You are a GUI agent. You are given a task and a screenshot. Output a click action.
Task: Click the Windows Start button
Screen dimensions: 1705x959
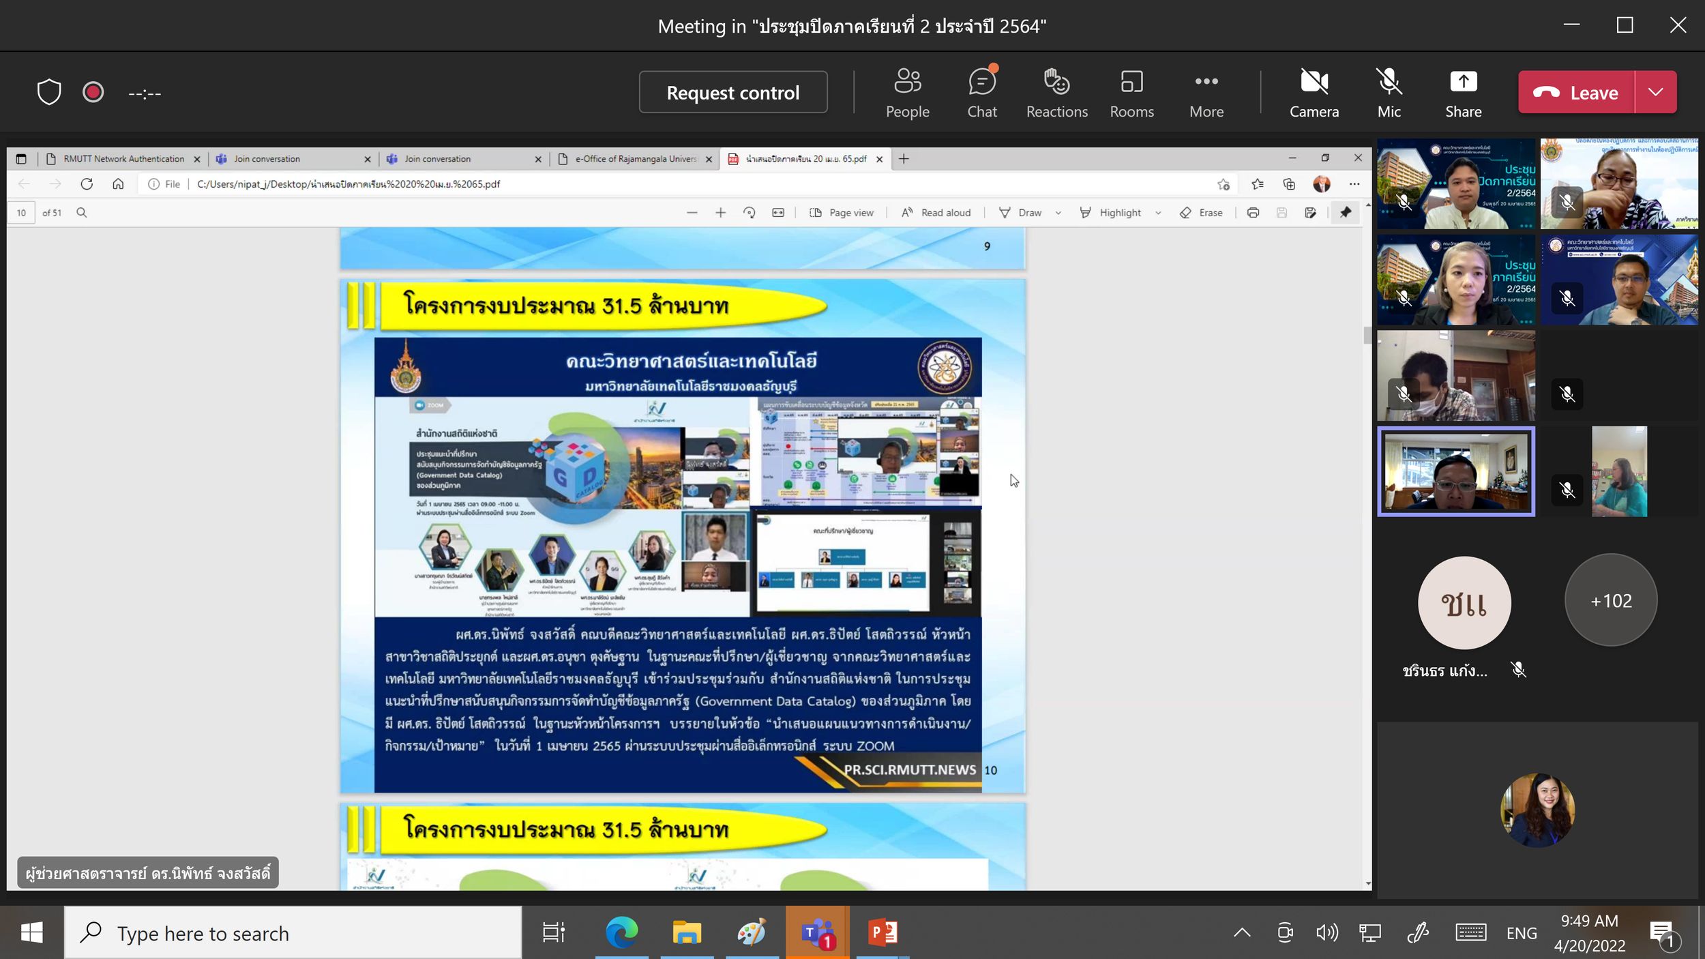pyautogui.click(x=31, y=932)
